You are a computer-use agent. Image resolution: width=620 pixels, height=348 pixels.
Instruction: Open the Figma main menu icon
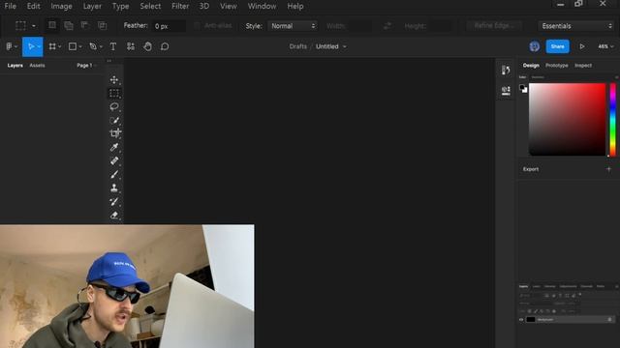tap(10, 46)
